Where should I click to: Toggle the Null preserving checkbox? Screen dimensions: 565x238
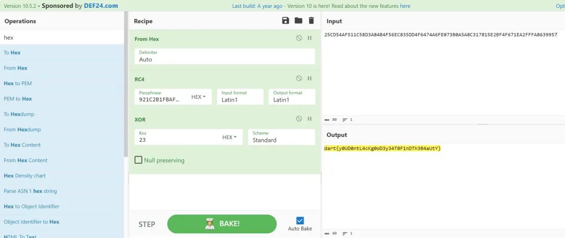pyautogui.click(x=138, y=160)
